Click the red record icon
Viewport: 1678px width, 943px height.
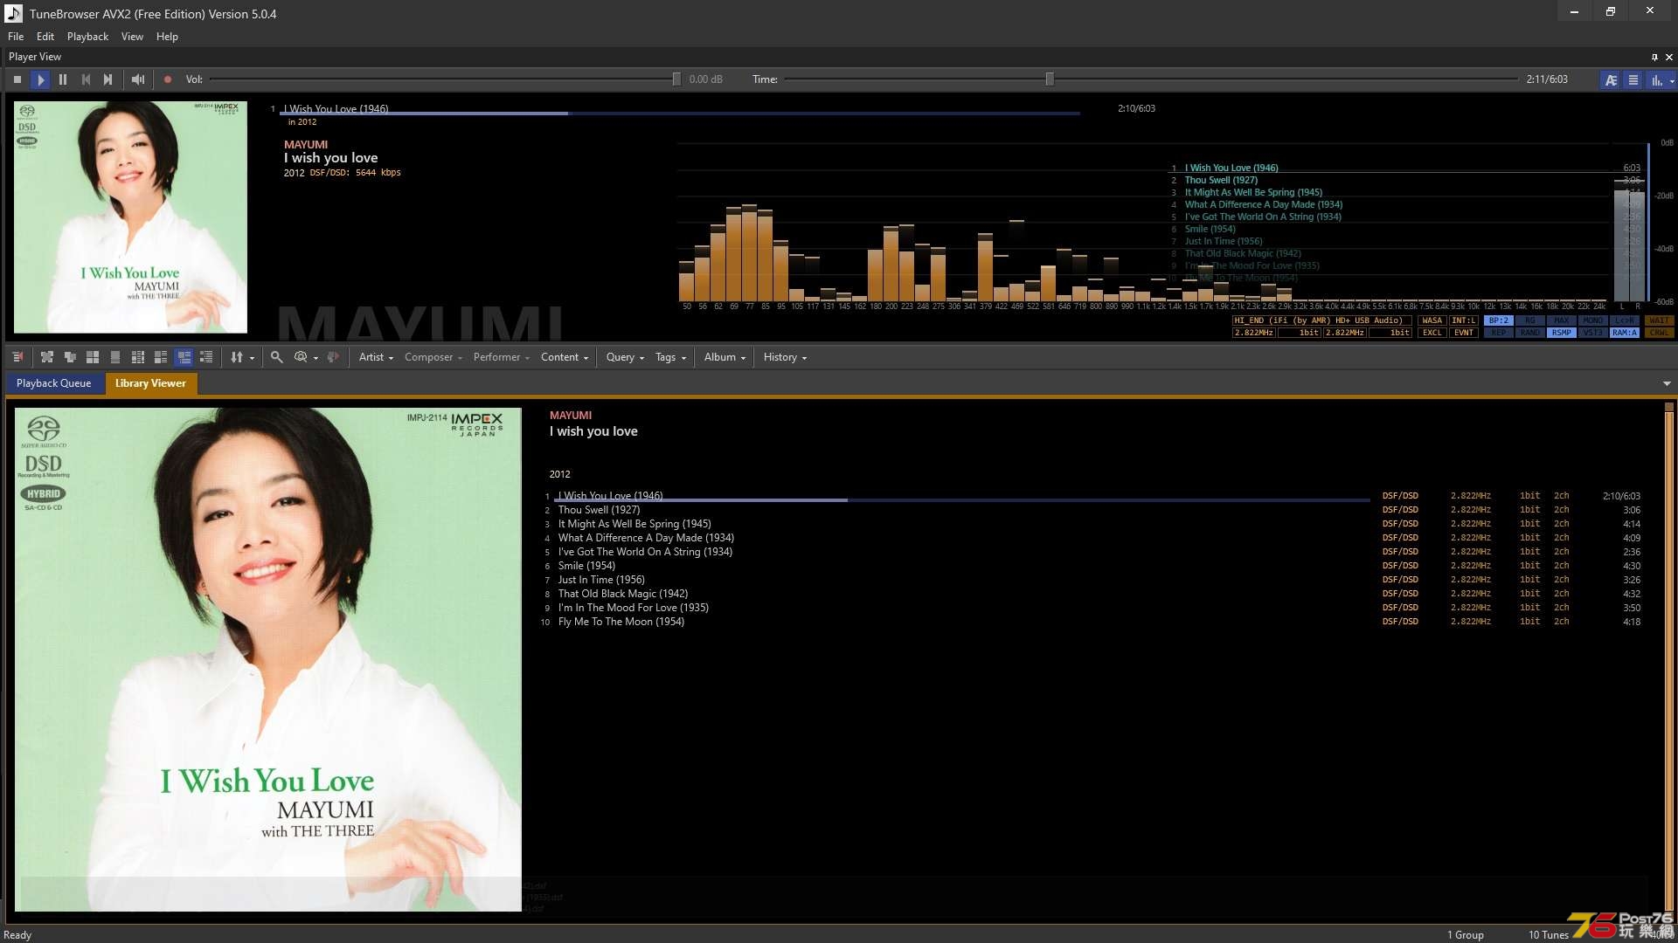click(168, 79)
